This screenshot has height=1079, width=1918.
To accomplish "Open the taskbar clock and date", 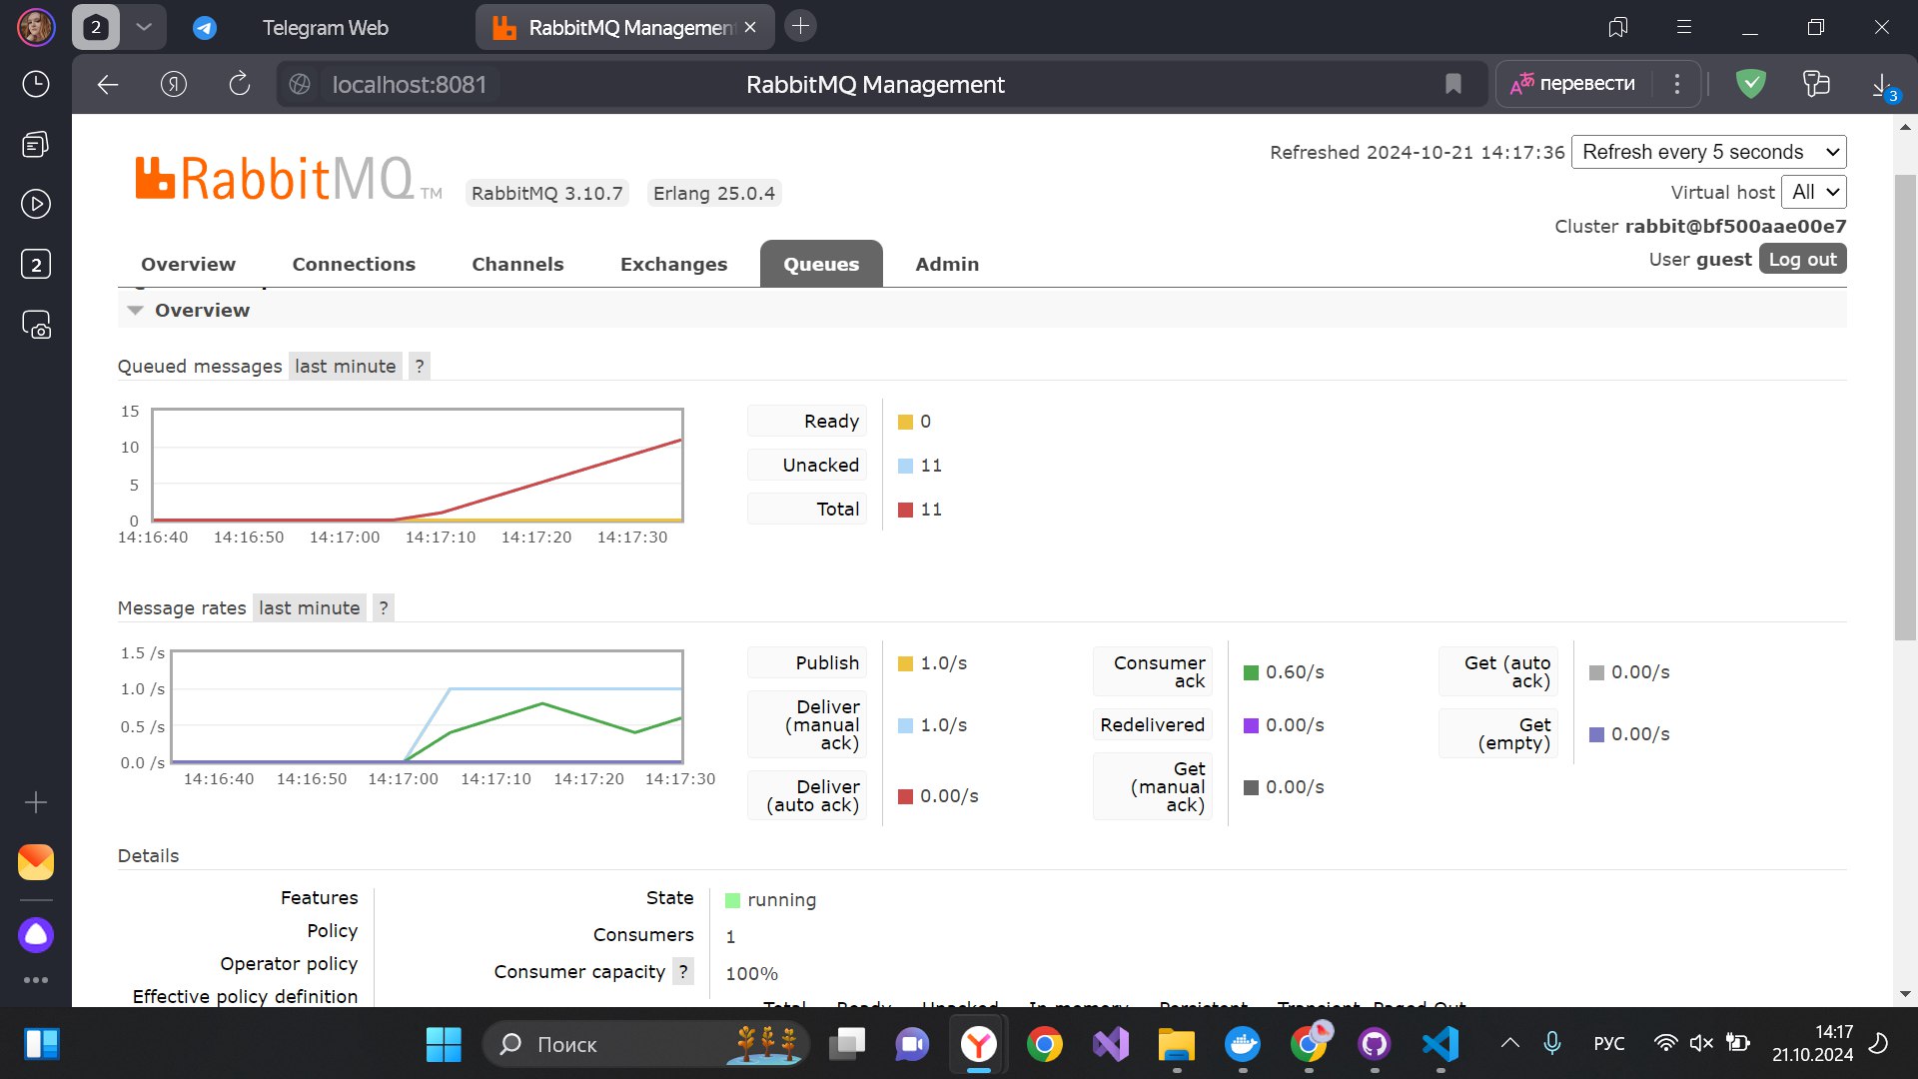I will pos(1813,1044).
